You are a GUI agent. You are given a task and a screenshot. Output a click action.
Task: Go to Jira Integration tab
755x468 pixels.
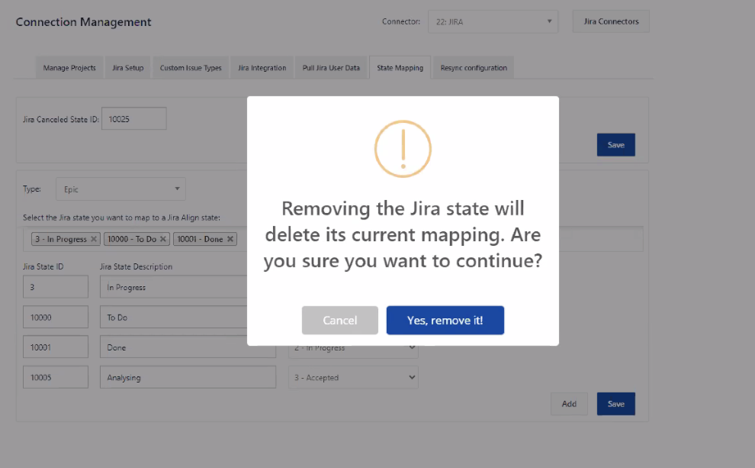click(262, 68)
